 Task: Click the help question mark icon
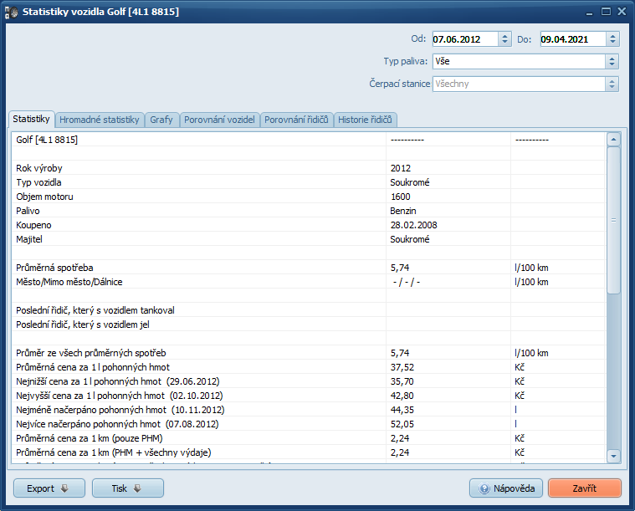[484, 488]
